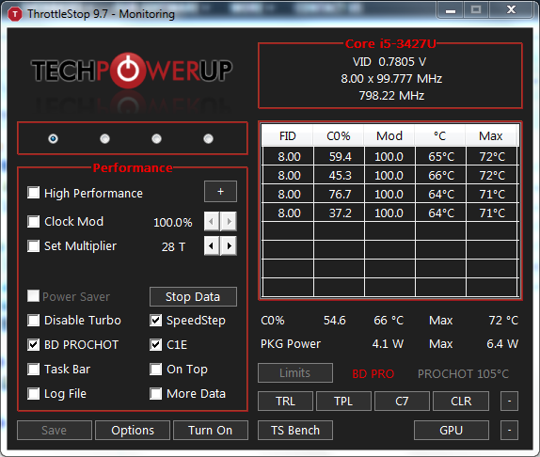Click the VID 0.7805 V readout
This screenshot has height=457, width=540.
coord(389,62)
